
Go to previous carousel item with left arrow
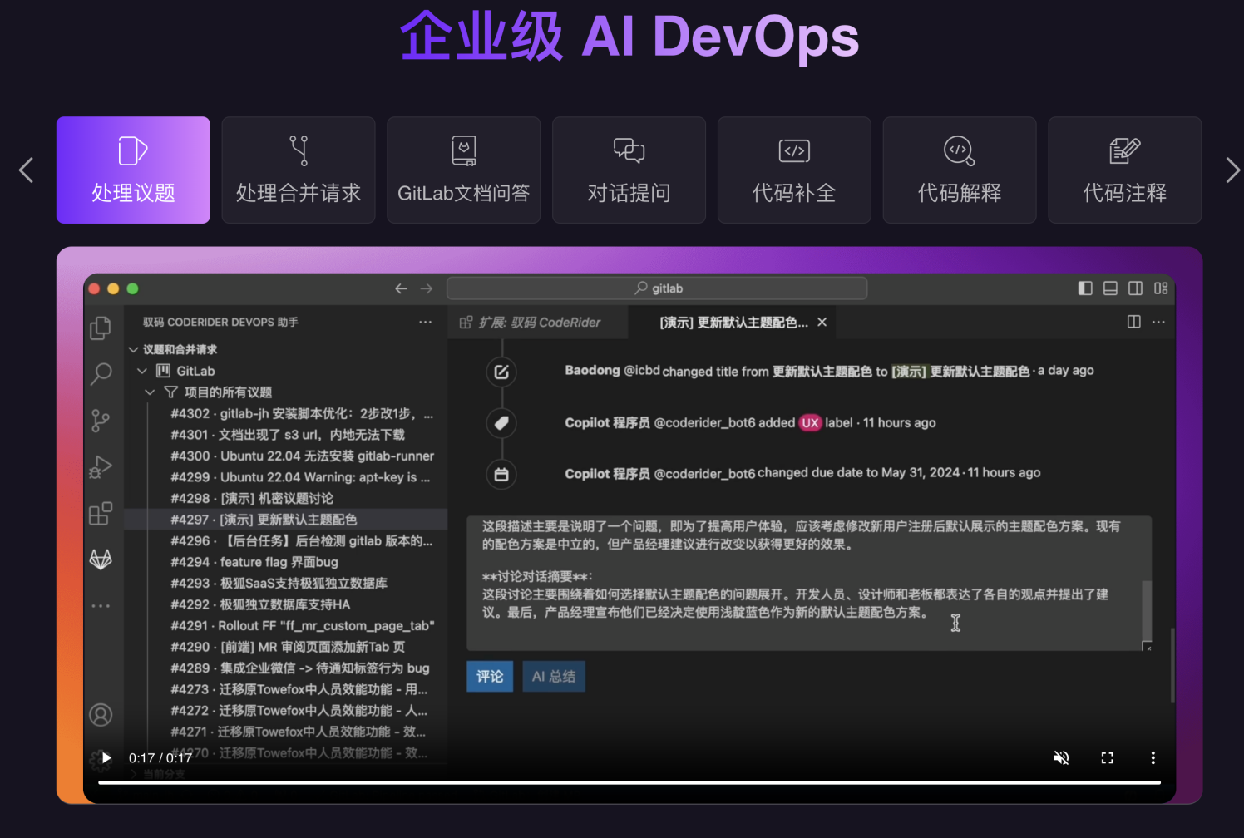click(26, 170)
